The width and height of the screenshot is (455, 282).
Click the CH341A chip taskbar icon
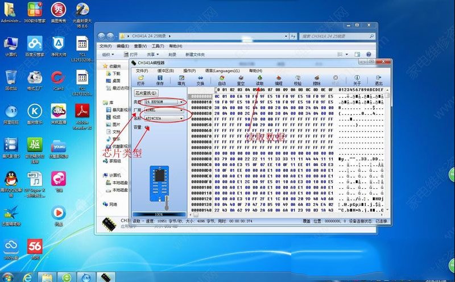[x=106, y=277]
